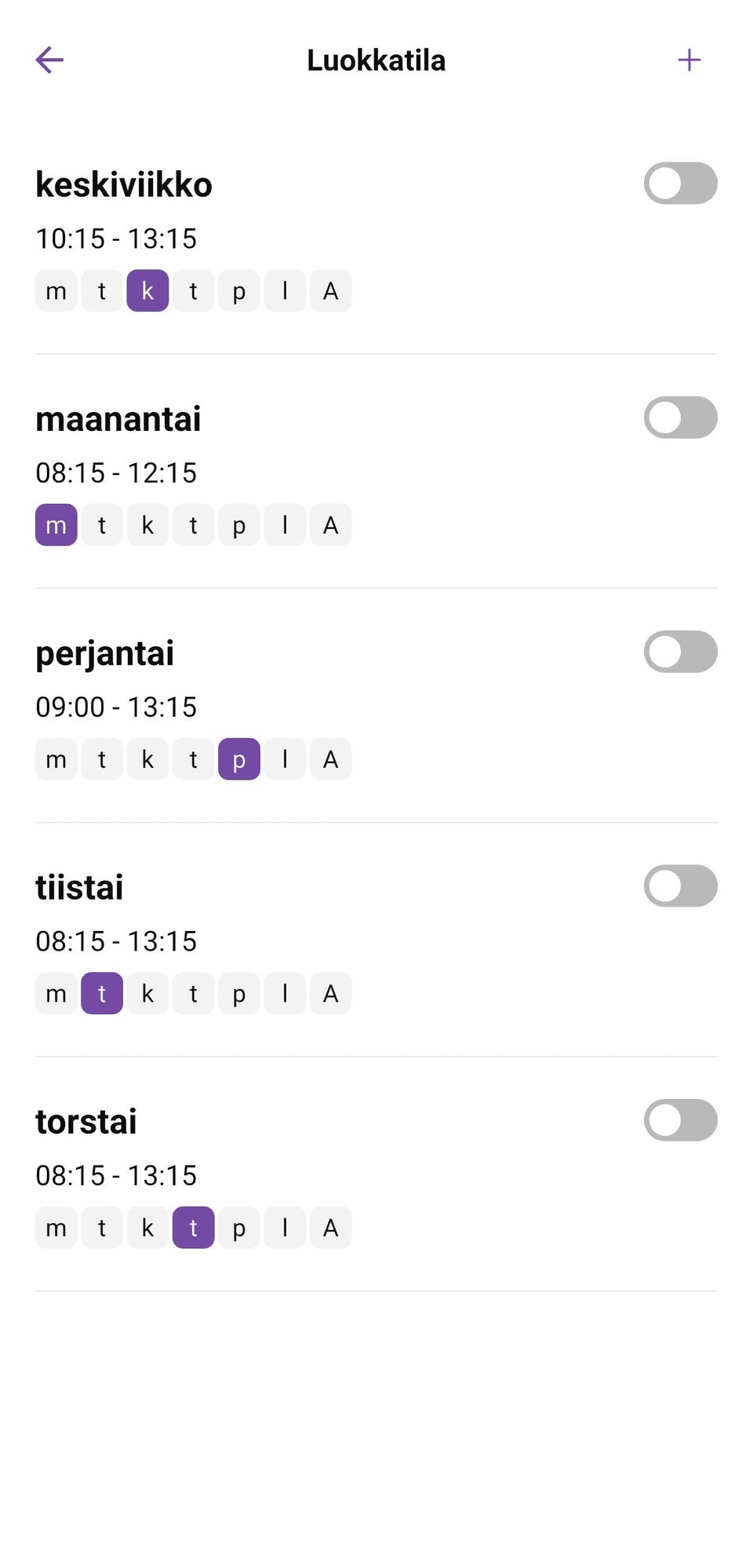This screenshot has width=753, height=1548.
Task: Turn on the maanantai schedule switch
Action: [680, 418]
